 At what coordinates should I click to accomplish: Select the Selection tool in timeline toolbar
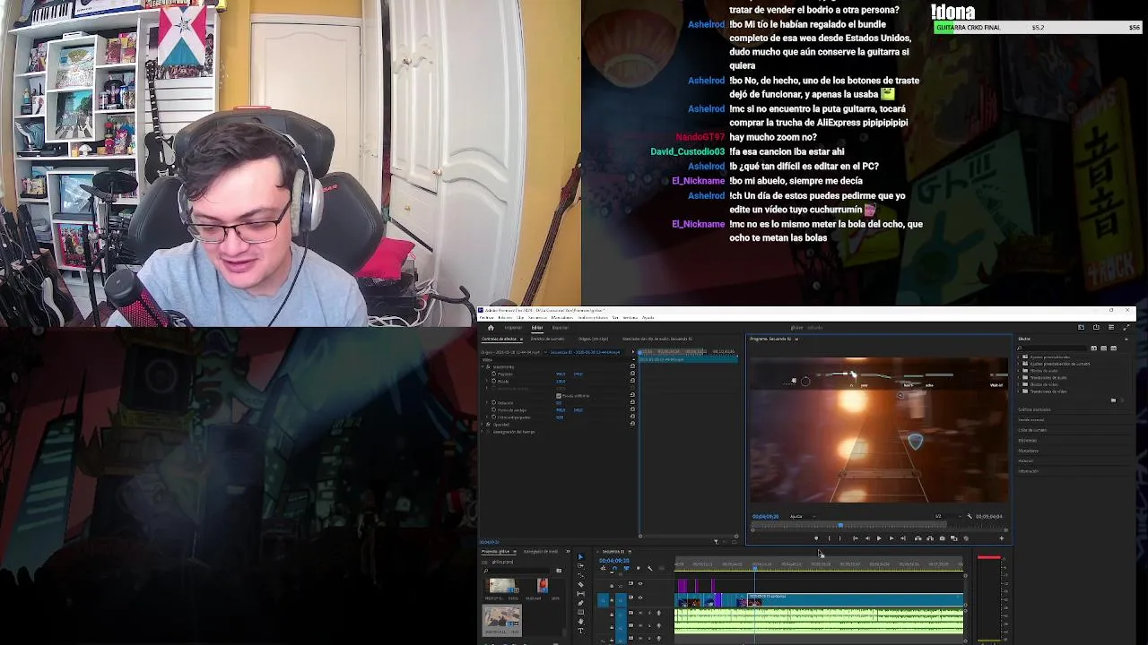[580, 556]
